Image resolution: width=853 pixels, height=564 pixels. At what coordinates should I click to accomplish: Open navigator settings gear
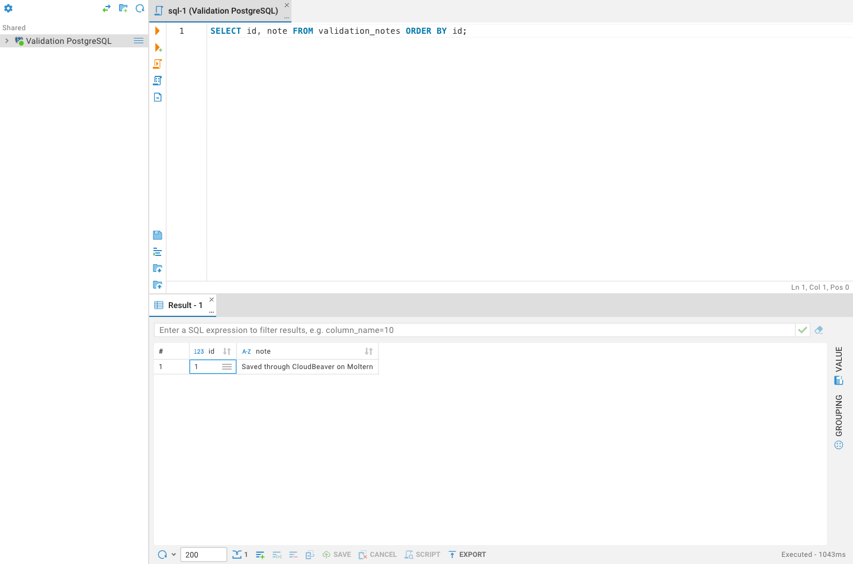click(x=8, y=8)
